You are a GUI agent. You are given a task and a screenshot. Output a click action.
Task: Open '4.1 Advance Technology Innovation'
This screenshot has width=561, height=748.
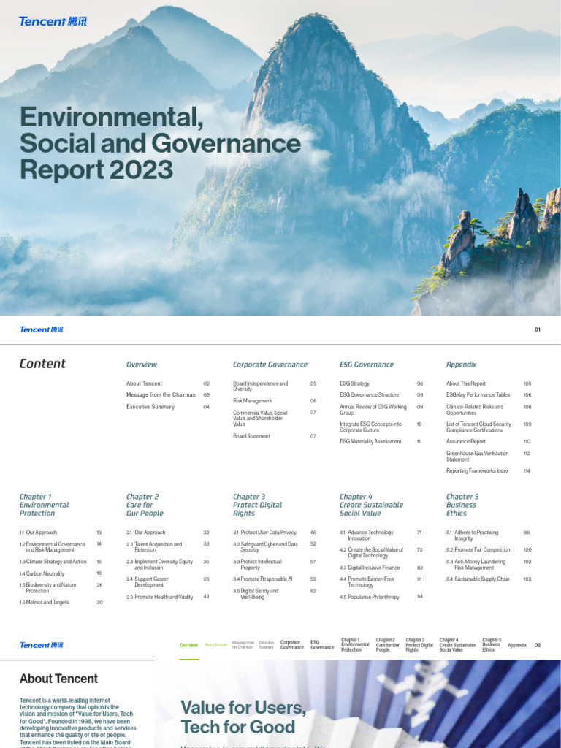[x=367, y=535]
